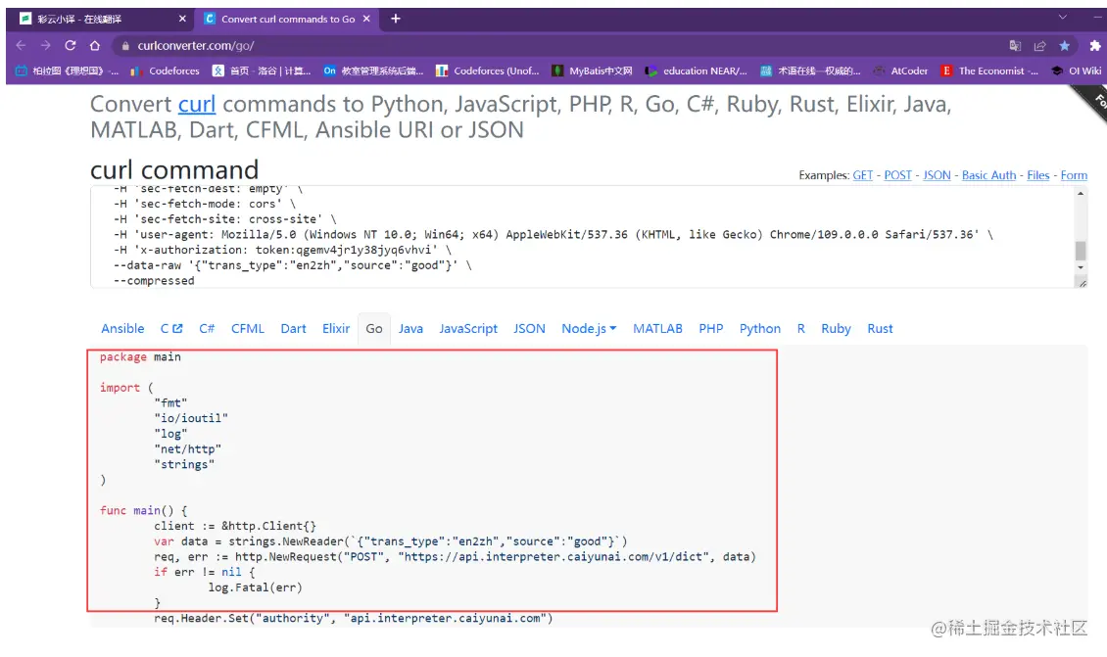Click the "net/http" import line
The width and height of the screenshot is (1107, 657).
pyautogui.click(x=188, y=448)
